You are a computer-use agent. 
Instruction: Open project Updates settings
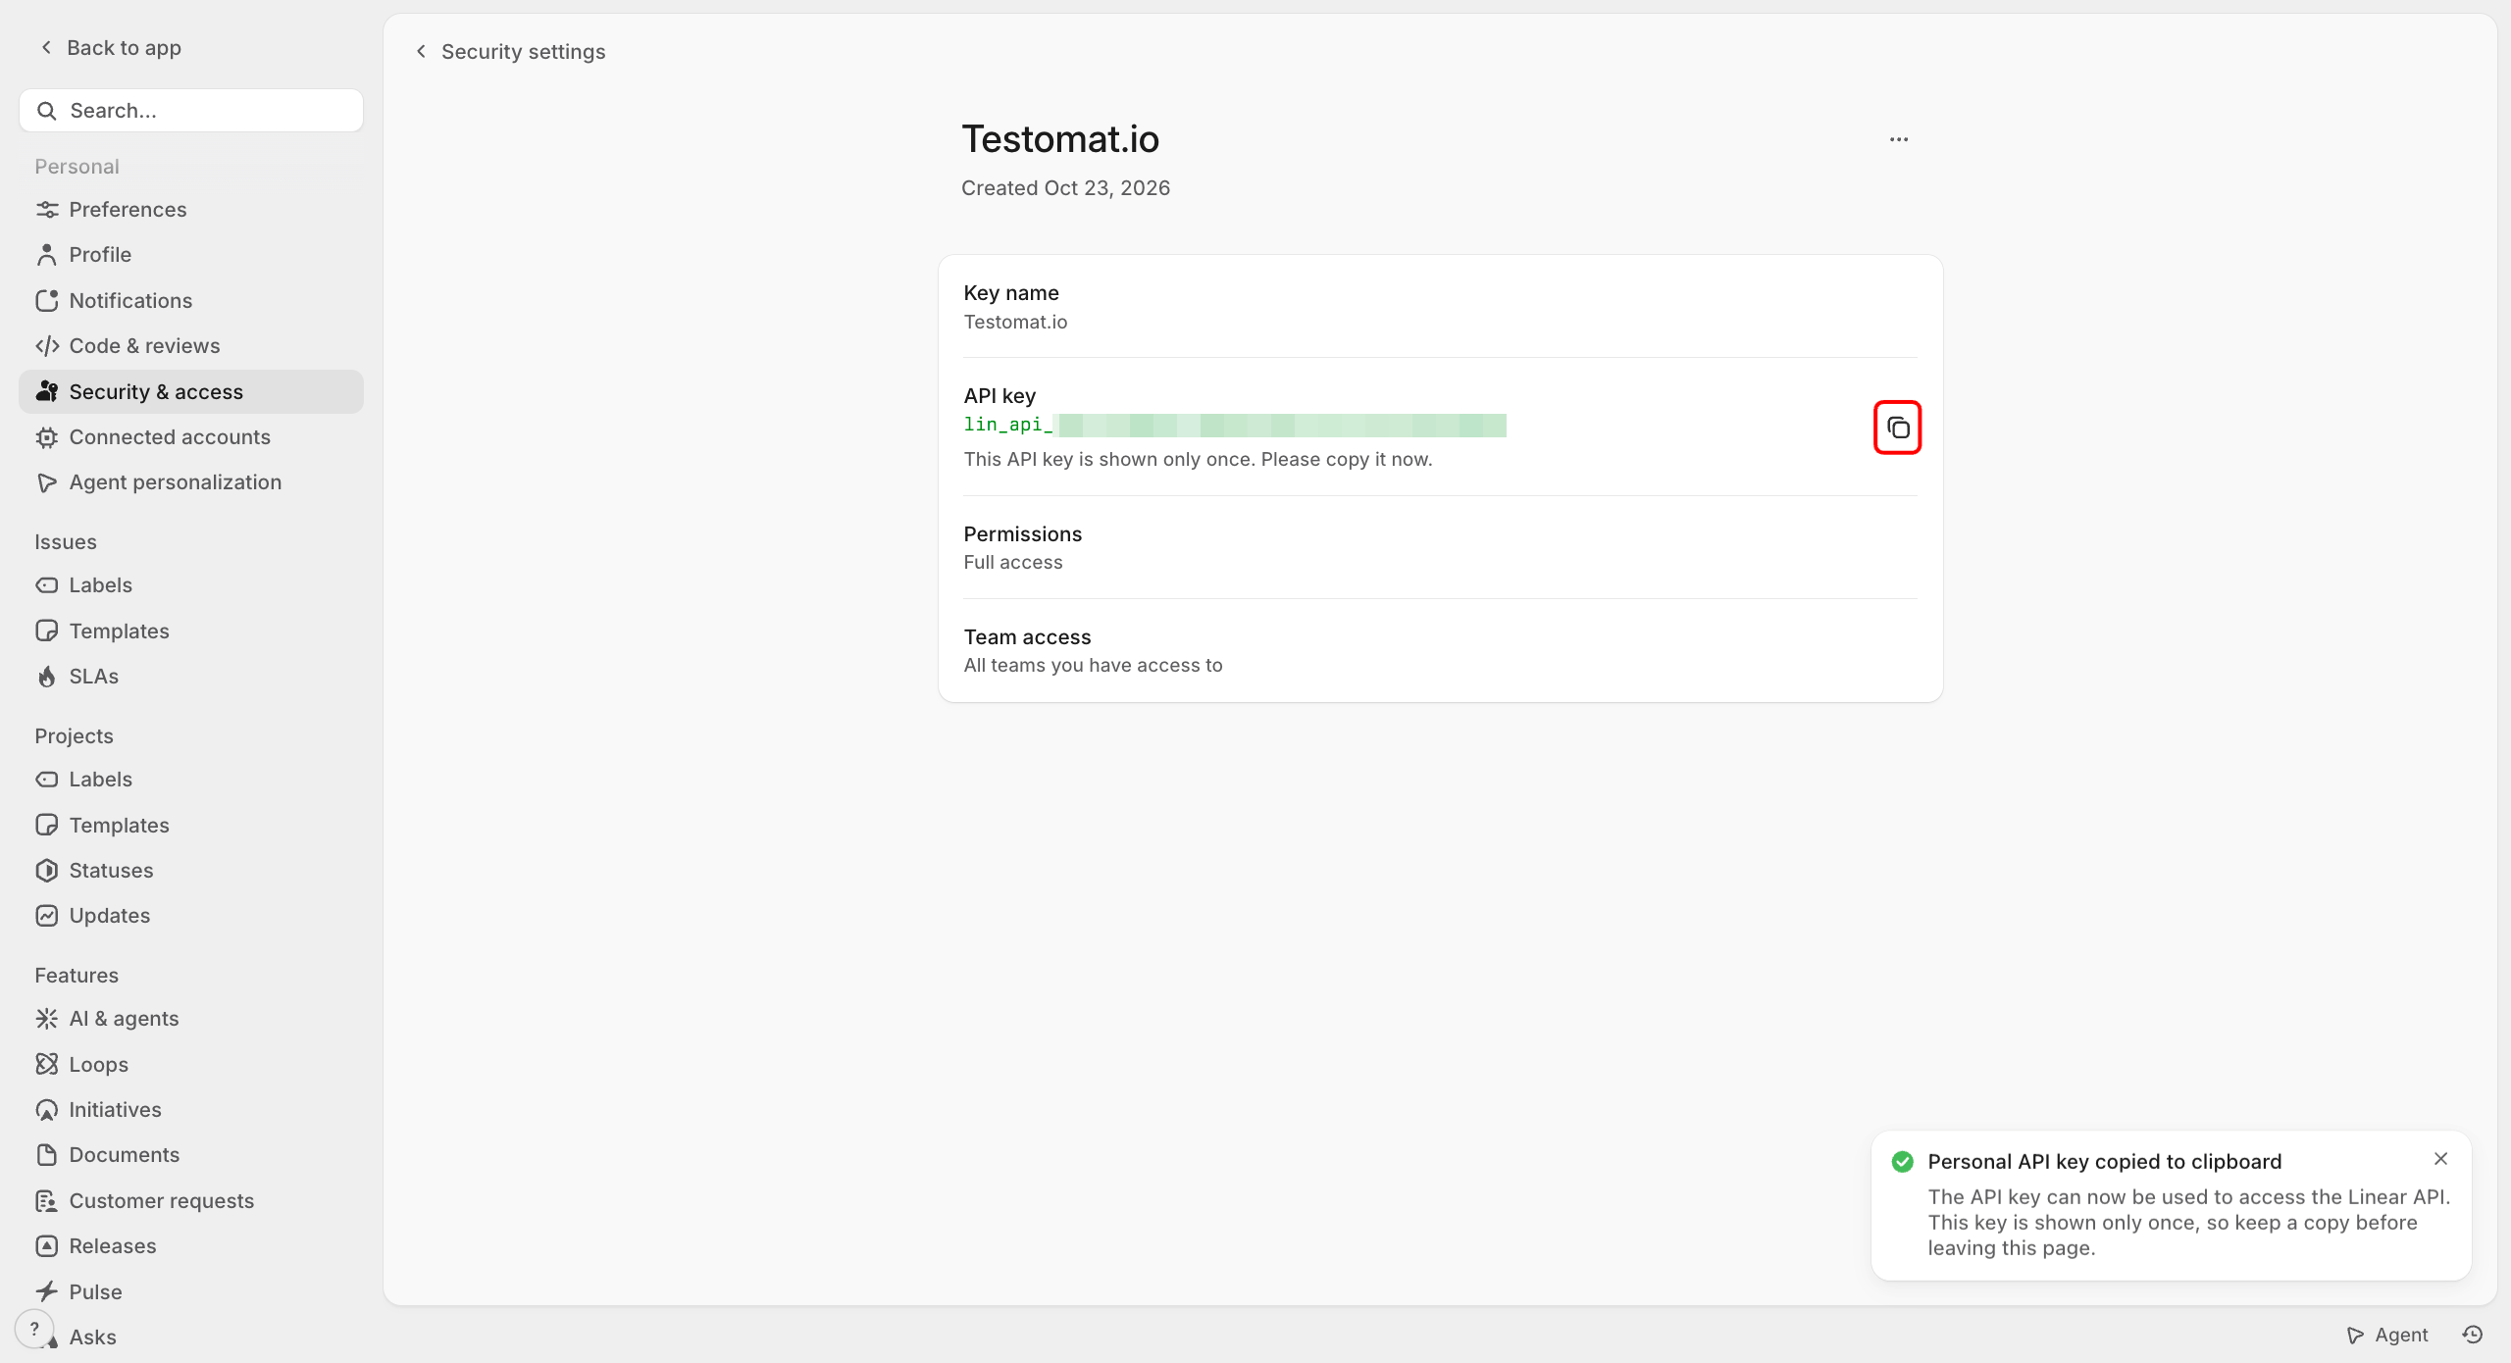[191, 916]
